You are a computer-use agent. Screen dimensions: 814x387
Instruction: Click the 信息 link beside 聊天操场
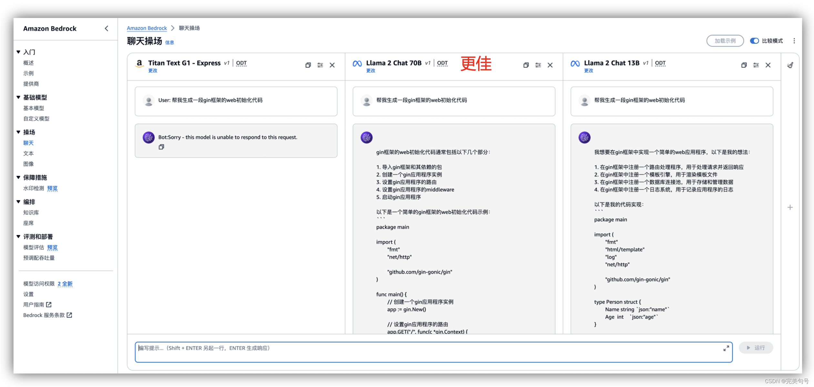[169, 42]
